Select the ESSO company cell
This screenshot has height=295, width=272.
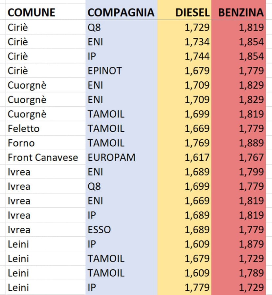[x=99, y=230]
